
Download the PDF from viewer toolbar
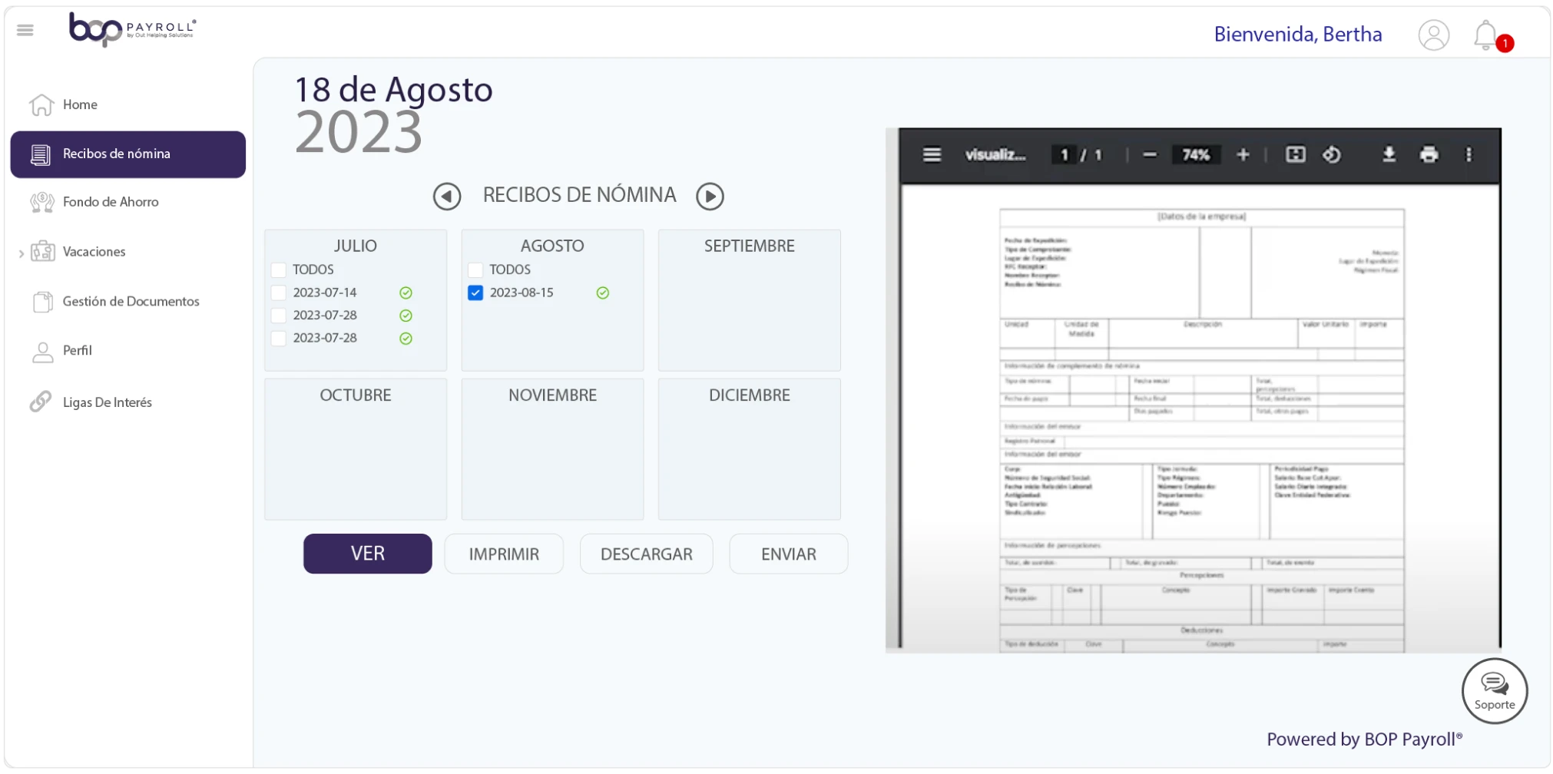1389,155
